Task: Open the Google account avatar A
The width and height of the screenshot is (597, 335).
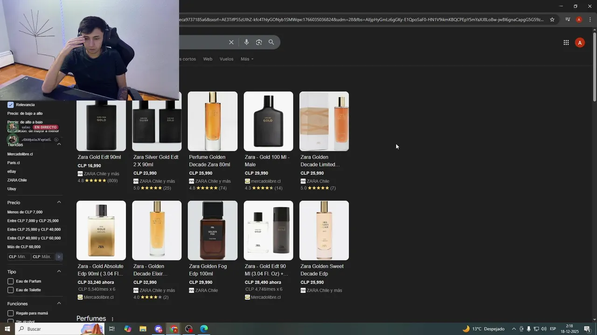Action: [x=580, y=42]
